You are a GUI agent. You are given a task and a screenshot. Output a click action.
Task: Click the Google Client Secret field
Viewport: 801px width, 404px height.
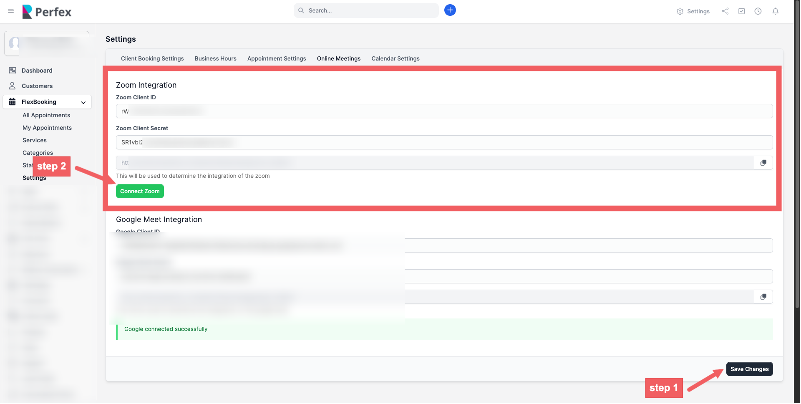tap(444, 276)
